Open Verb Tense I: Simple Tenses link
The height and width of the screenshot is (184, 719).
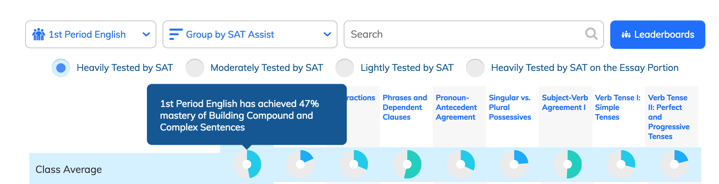click(x=618, y=108)
